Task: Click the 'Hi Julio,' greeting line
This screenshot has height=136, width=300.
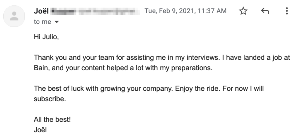Action: click(46, 37)
